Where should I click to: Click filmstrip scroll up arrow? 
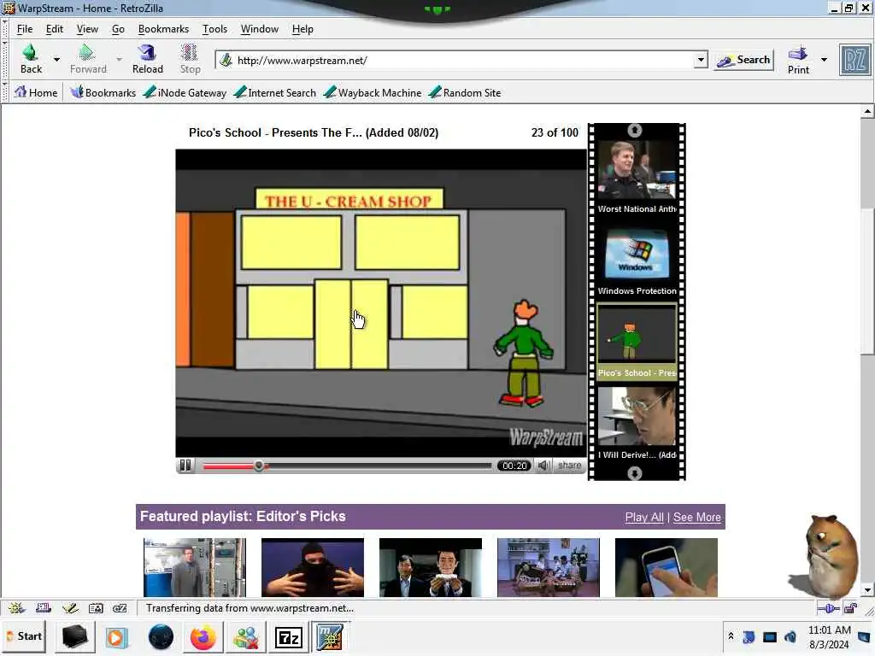coord(635,130)
